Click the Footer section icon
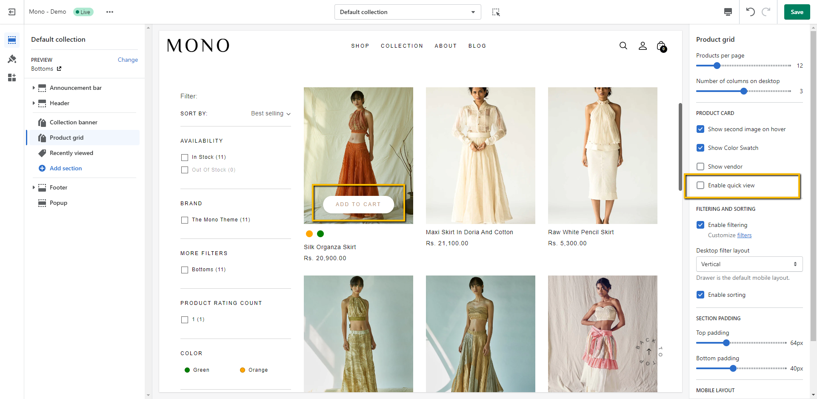The width and height of the screenshot is (817, 399). pyautogui.click(x=42, y=187)
